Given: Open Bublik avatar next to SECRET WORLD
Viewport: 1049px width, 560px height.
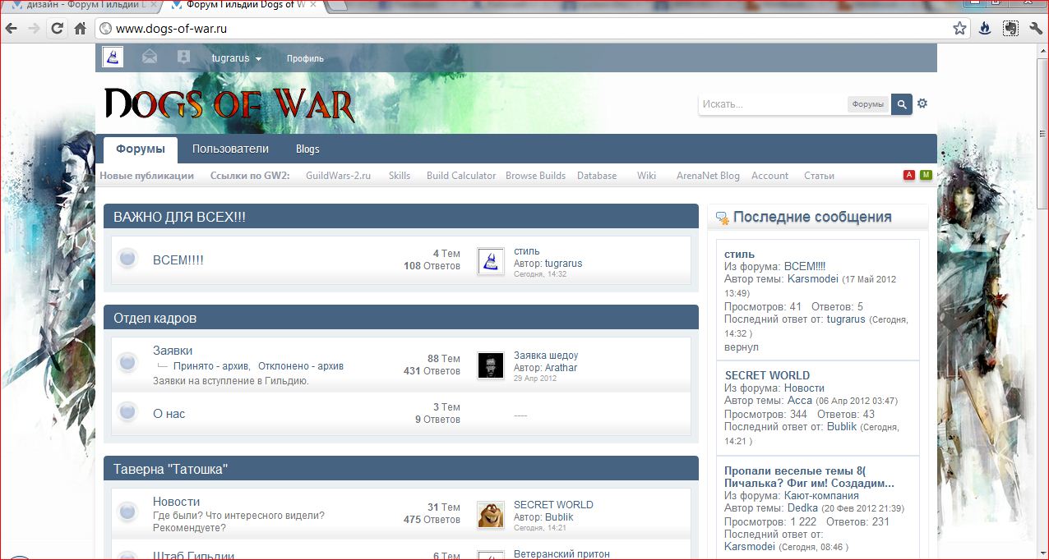Looking at the screenshot, I should pyautogui.click(x=491, y=515).
